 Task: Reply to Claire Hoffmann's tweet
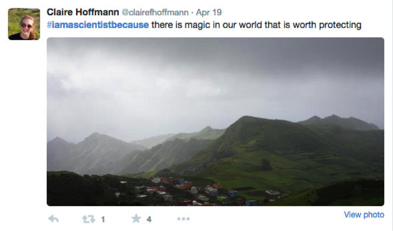53,219
